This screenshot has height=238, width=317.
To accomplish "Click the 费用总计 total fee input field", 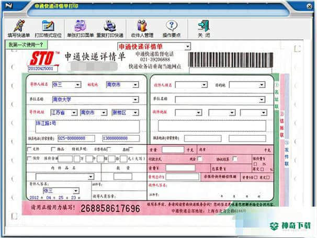I will [183, 177].
